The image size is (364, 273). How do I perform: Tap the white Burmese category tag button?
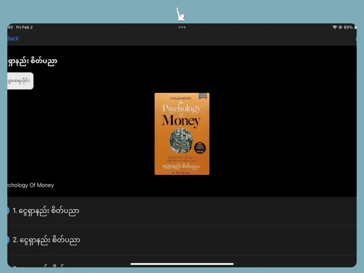pyautogui.click(x=20, y=81)
